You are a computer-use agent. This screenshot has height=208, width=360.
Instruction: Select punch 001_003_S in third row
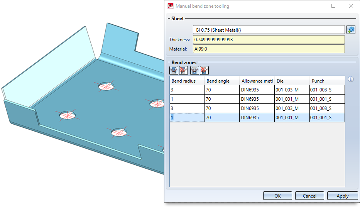pos(327,108)
